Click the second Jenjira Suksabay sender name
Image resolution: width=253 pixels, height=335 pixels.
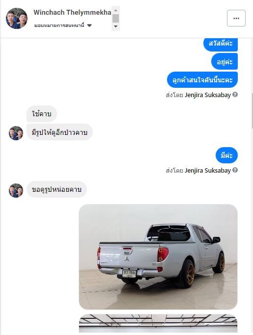point(208,171)
